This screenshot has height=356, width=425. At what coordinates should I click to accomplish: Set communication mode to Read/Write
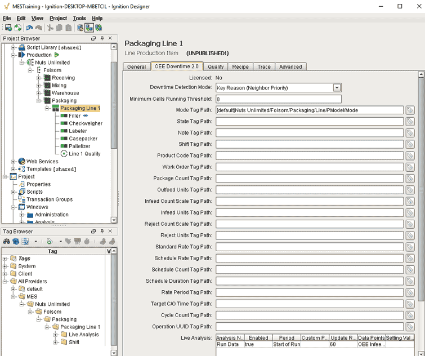click(99, 28)
